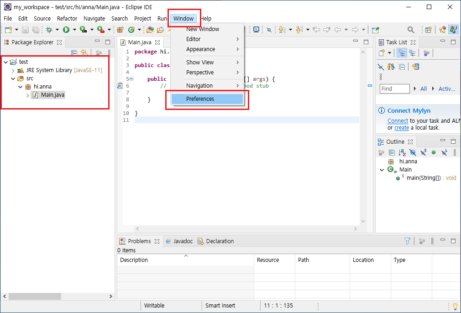Click the Last Edit Location icon
Image resolution: width=461 pixels, height=313 pixels.
(316, 30)
